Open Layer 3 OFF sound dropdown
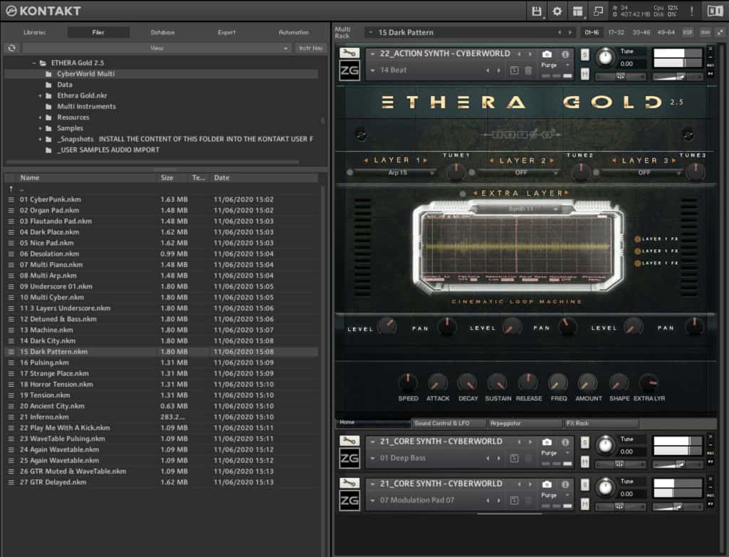 pos(643,172)
